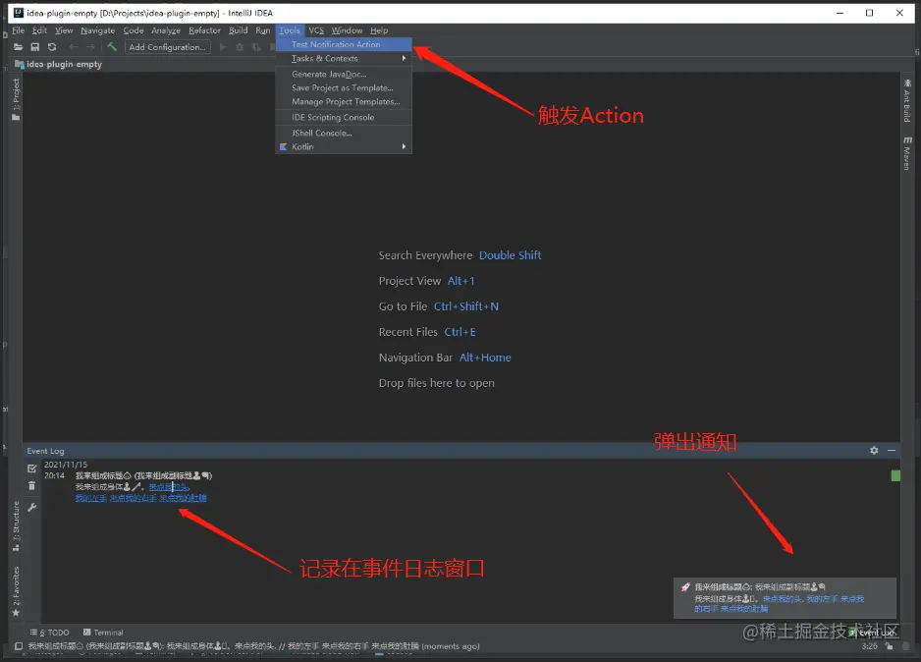The image size is (921, 662).
Task: Open Event Log wrench settings icon
Action: click(32, 507)
